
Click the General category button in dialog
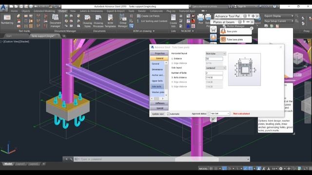point(159,58)
